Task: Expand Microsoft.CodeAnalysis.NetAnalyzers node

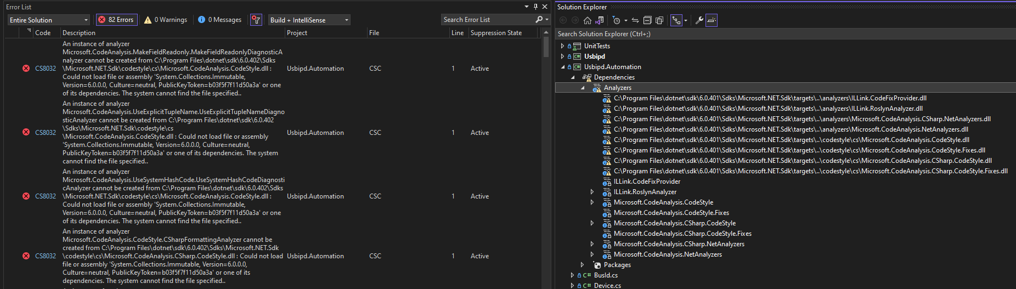Action: click(592, 254)
